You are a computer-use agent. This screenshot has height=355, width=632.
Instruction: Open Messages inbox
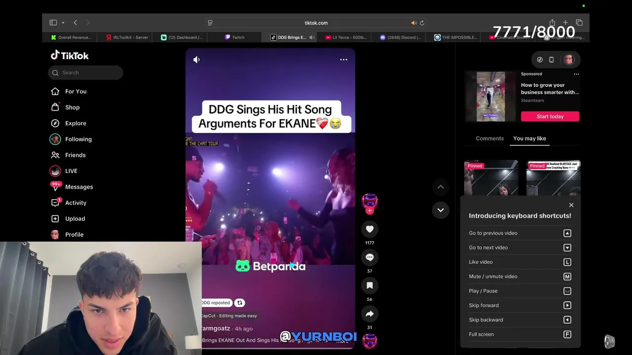click(72, 187)
